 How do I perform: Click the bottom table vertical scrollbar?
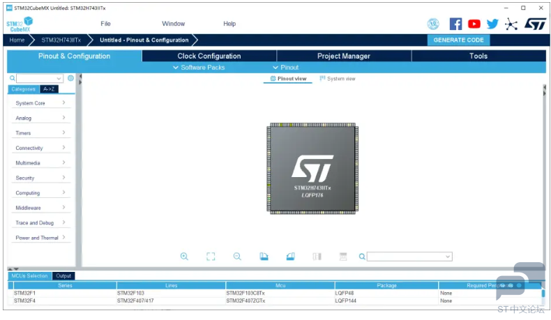coord(543,294)
